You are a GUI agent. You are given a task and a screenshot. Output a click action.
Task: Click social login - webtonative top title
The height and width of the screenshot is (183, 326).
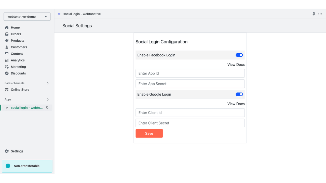pyautogui.click(x=82, y=14)
